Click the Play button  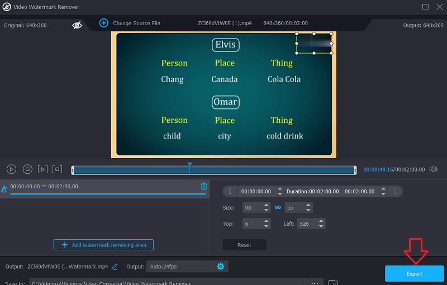[x=12, y=169]
